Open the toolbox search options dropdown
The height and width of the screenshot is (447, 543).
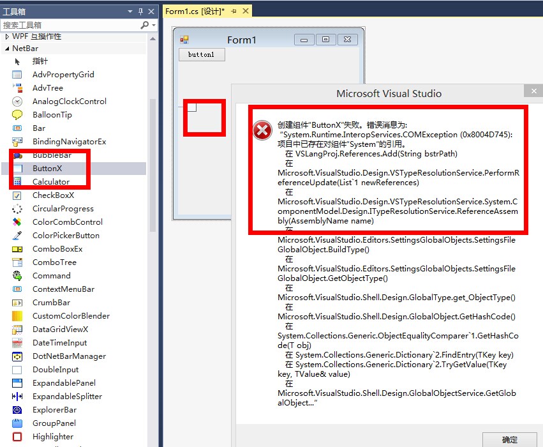(x=154, y=25)
